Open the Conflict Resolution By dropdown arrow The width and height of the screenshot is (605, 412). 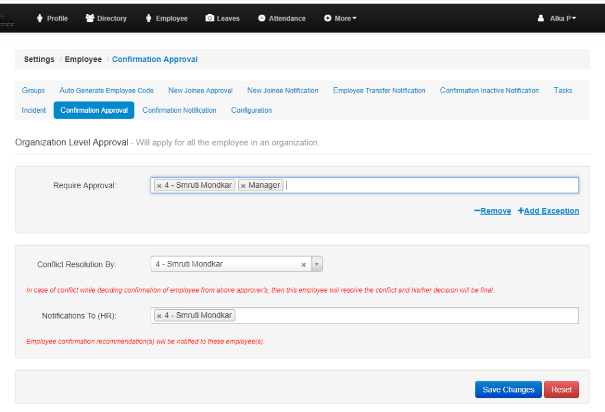(317, 264)
